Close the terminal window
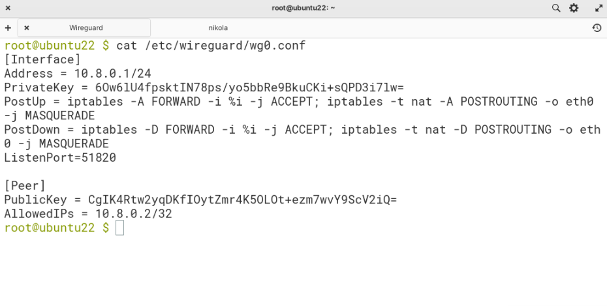Image resolution: width=607 pixels, height=306 pixels. 8,8
